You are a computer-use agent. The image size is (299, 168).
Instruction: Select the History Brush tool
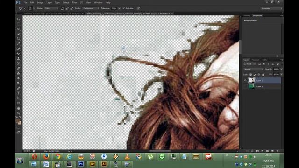point(19,63)
